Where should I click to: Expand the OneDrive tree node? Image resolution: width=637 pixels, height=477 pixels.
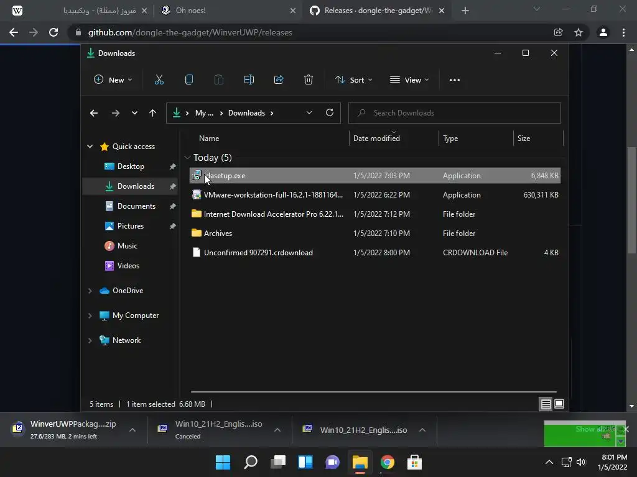click(x=90, y=291)
